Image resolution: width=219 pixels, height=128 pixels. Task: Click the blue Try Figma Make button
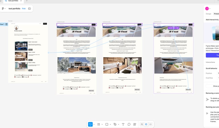tap(212, 55)
